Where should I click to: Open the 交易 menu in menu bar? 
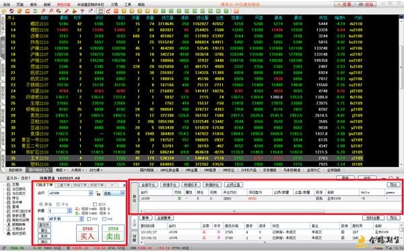[x=114, y=5]
